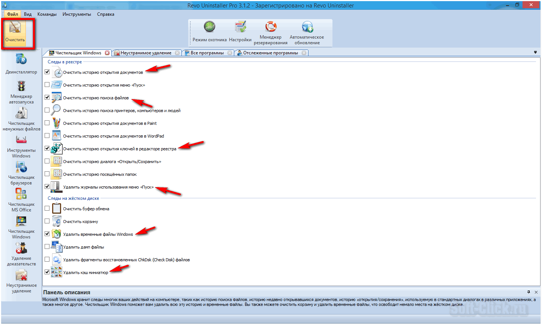Click the Очистить broom icon
542x325 pixels.
click(x=15, y=28)
